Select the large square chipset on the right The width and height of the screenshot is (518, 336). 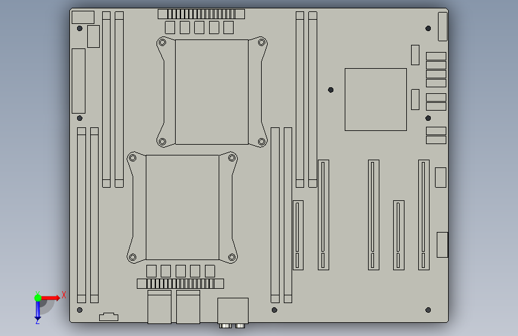click(376, 99)
